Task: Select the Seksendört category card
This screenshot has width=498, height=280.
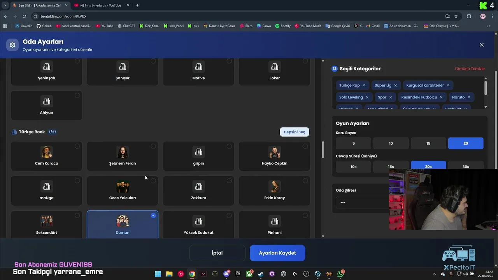Action: point(46,224)
